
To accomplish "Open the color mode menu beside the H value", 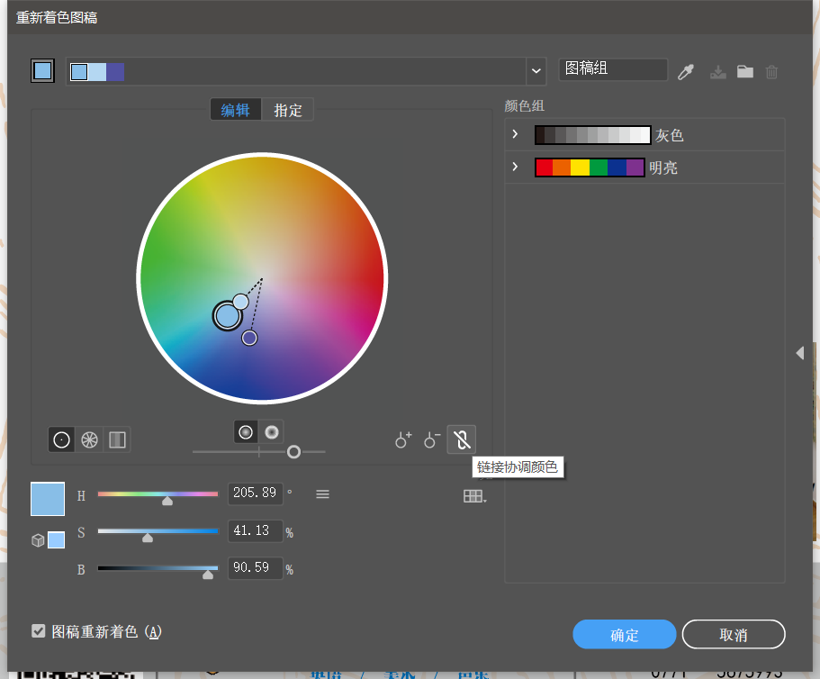I will pyautogui.click(x=322, y=493).
